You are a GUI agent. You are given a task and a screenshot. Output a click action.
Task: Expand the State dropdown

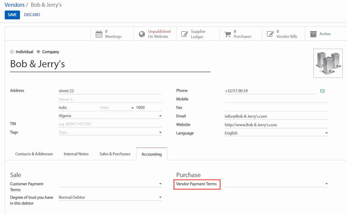(x=132, y=108)
